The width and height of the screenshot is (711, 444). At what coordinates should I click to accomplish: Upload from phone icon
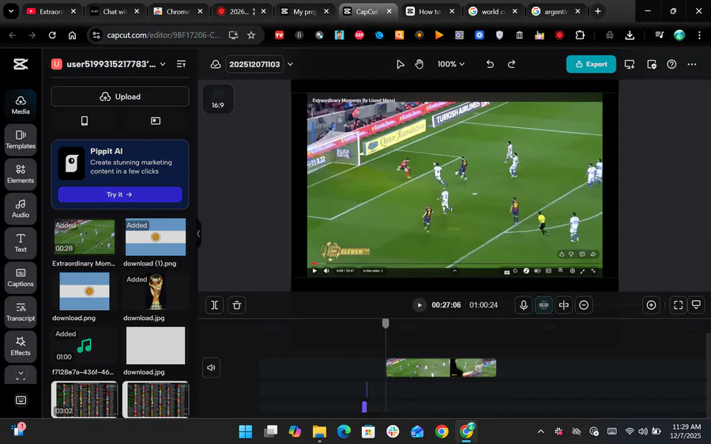pos(85,121)
